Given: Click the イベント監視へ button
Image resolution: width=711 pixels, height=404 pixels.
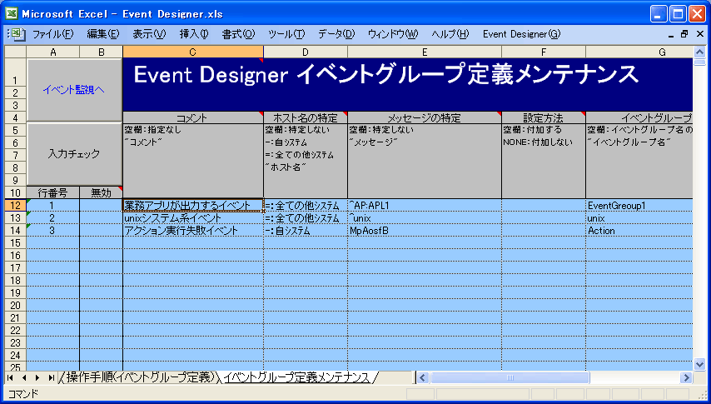Looking at the screenshot, I should (x=74, y=90).
